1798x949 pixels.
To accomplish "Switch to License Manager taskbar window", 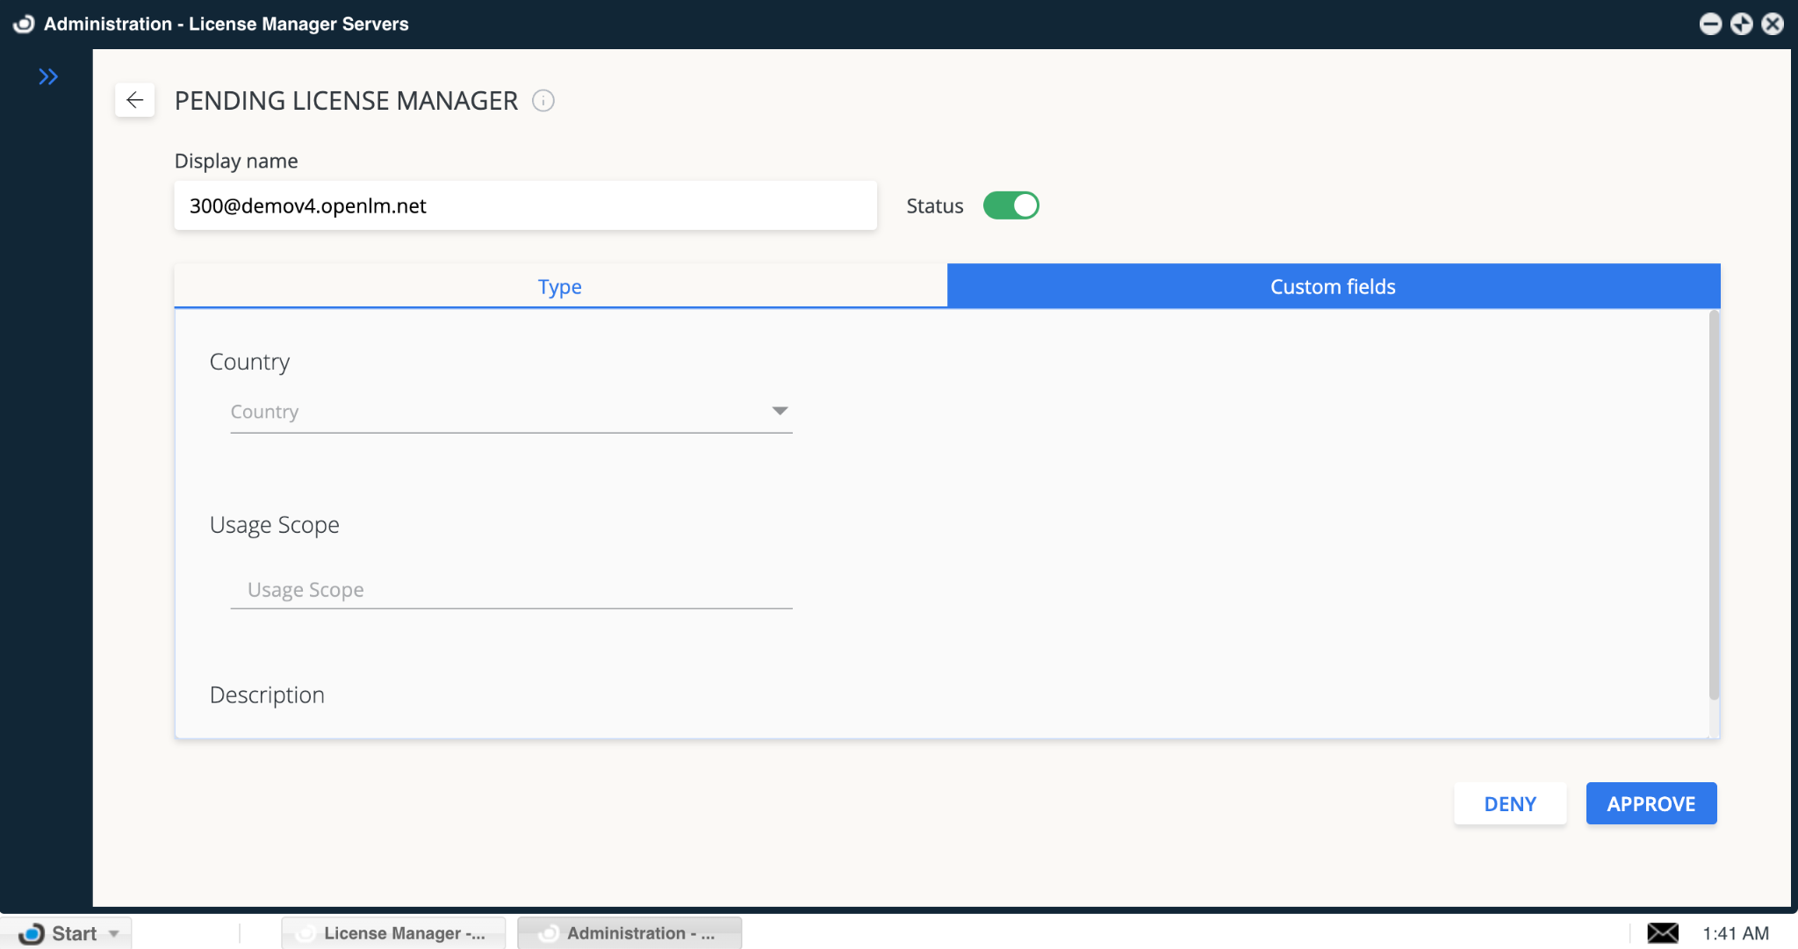I will pos(393,933).
